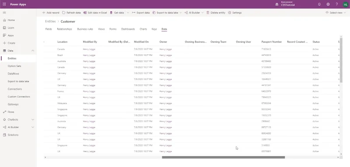Open Option Sets in sidebar
The width and height of the screenshot is (350, 167).
point(14,66)
